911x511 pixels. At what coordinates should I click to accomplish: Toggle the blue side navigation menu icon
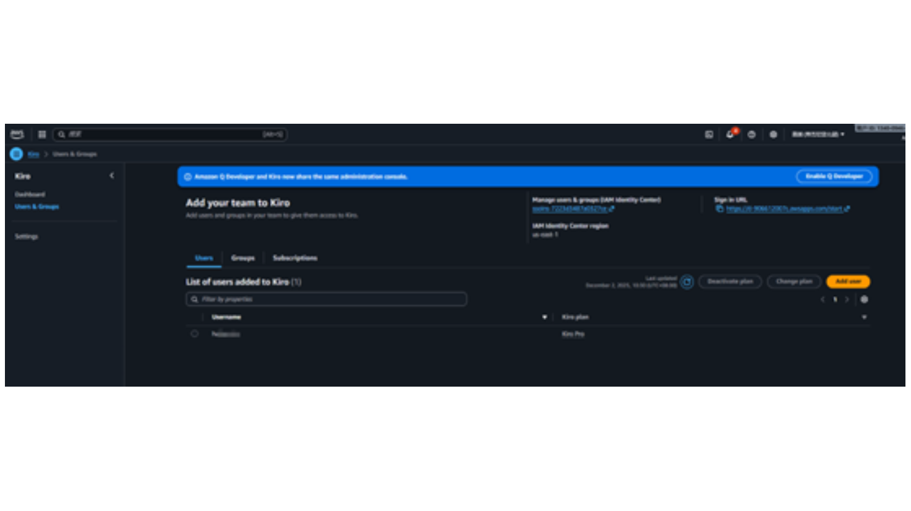pyautogui.click(x=17, y=154)
